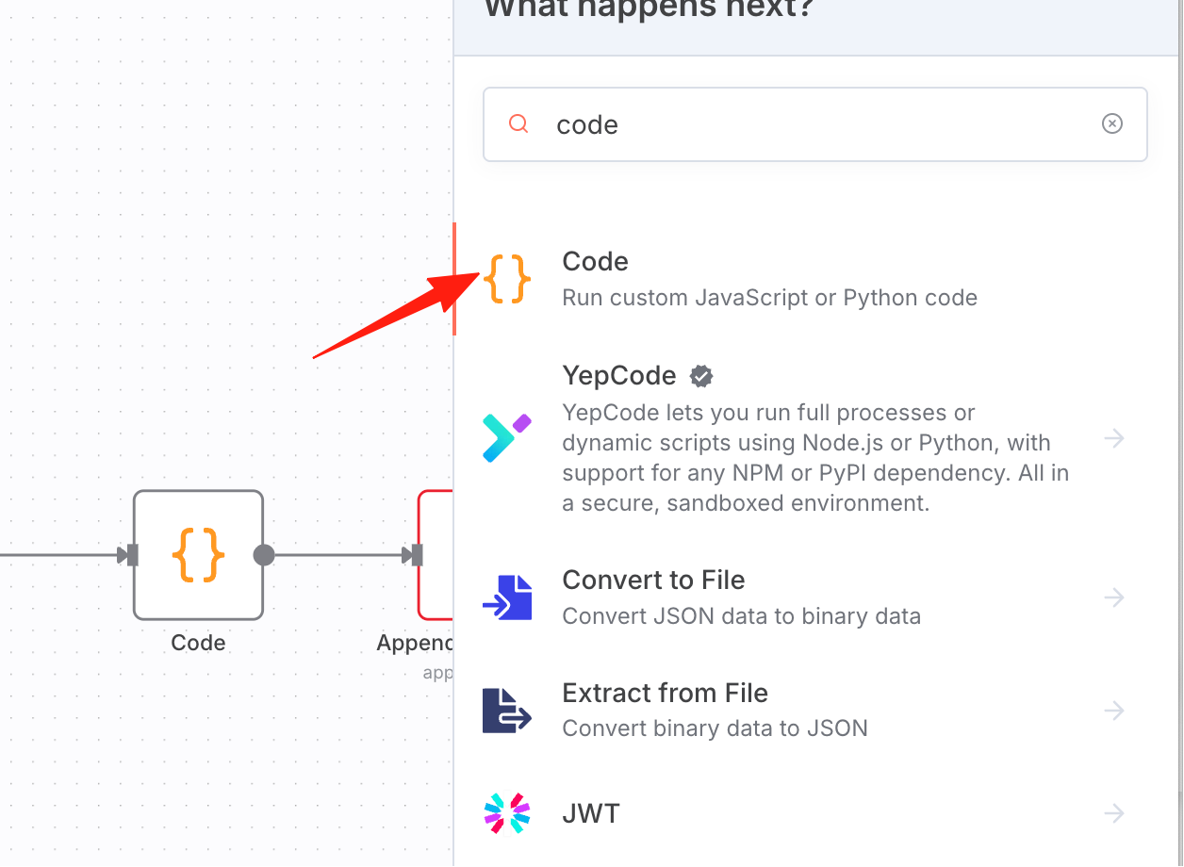
Task: Expand YepCode actions via its arrow
Action: (1114, 438)
